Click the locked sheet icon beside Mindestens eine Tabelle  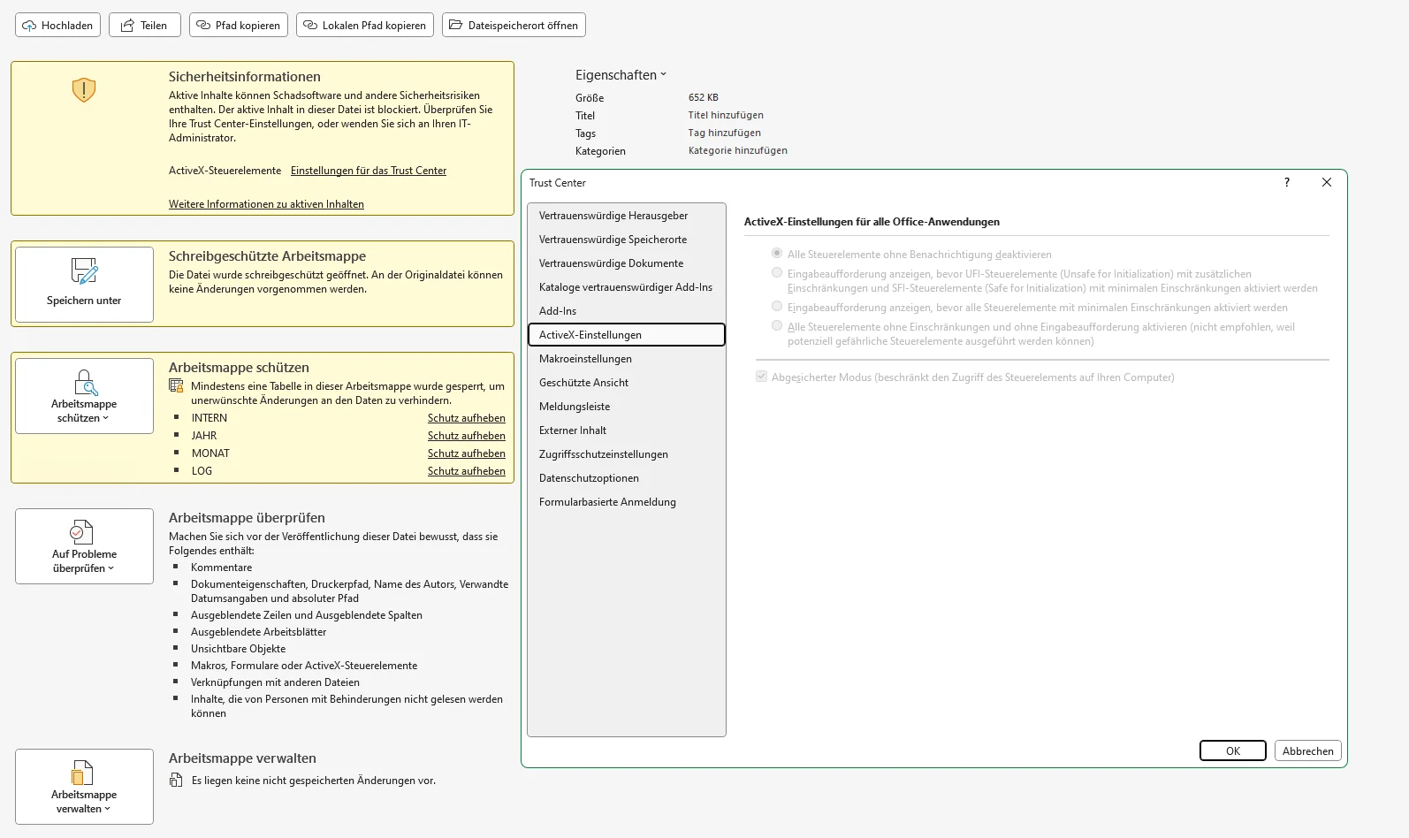tap(176, 386)
